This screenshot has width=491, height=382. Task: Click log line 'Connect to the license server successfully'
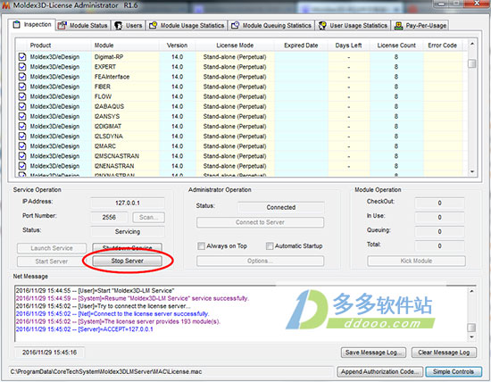[112, 314]
